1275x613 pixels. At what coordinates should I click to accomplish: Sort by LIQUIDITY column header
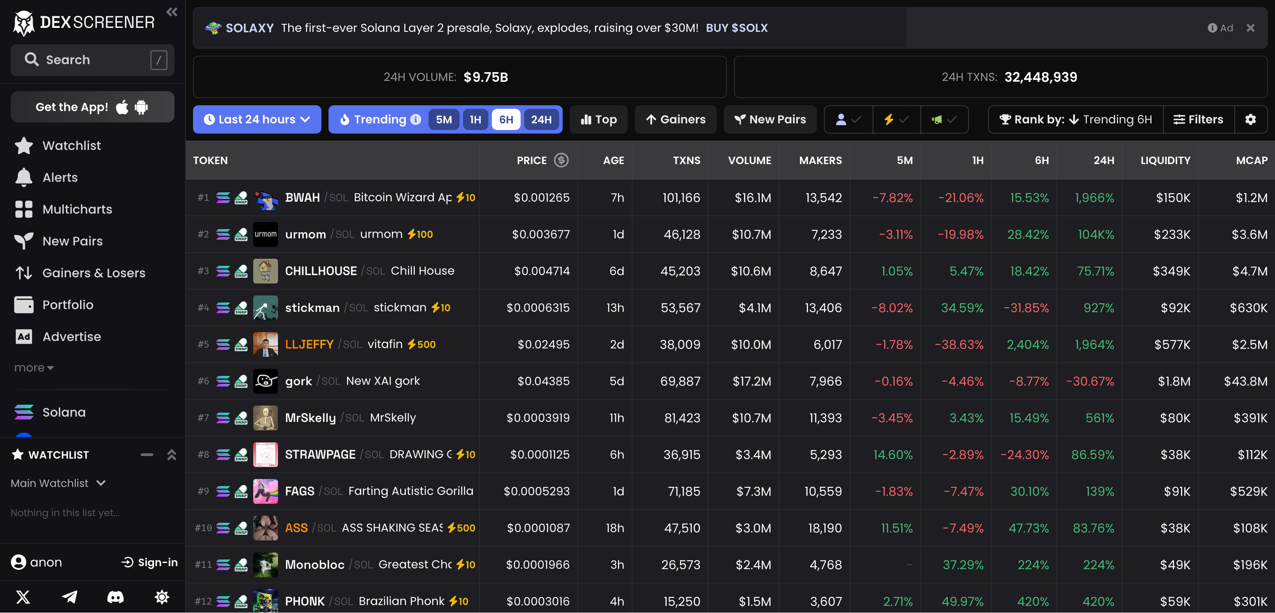click(1165, 160)
